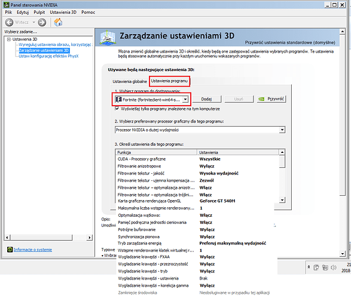Image resolution: width=351 pixels, height=298 pixels.
Task: Click the NVIDIA Control Panel title icon
Action: [x=7, y=5]
